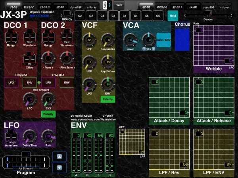Click the small HPF / LPF XY pad
Screen dimensions: 238x178
[132, 142]
